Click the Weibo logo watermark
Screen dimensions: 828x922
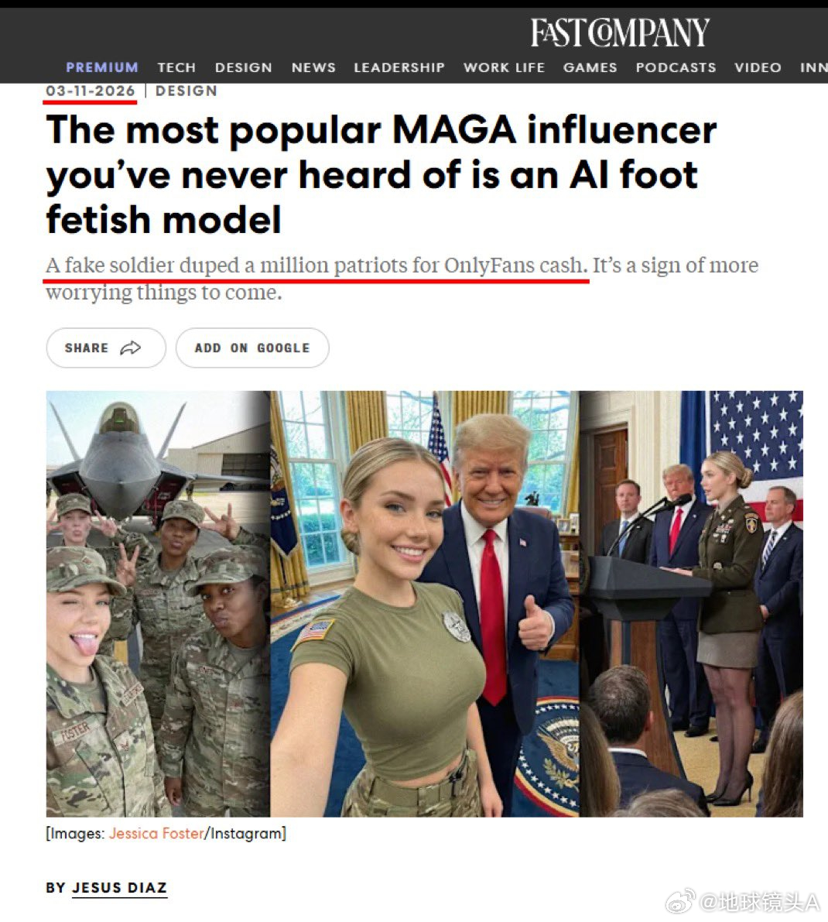point(680,901)
